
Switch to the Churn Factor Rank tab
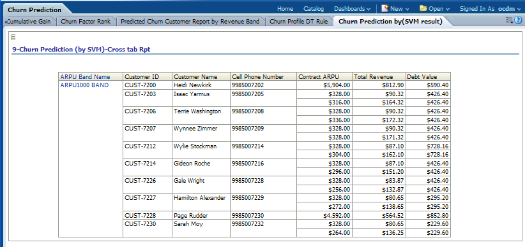coord(86,22)
